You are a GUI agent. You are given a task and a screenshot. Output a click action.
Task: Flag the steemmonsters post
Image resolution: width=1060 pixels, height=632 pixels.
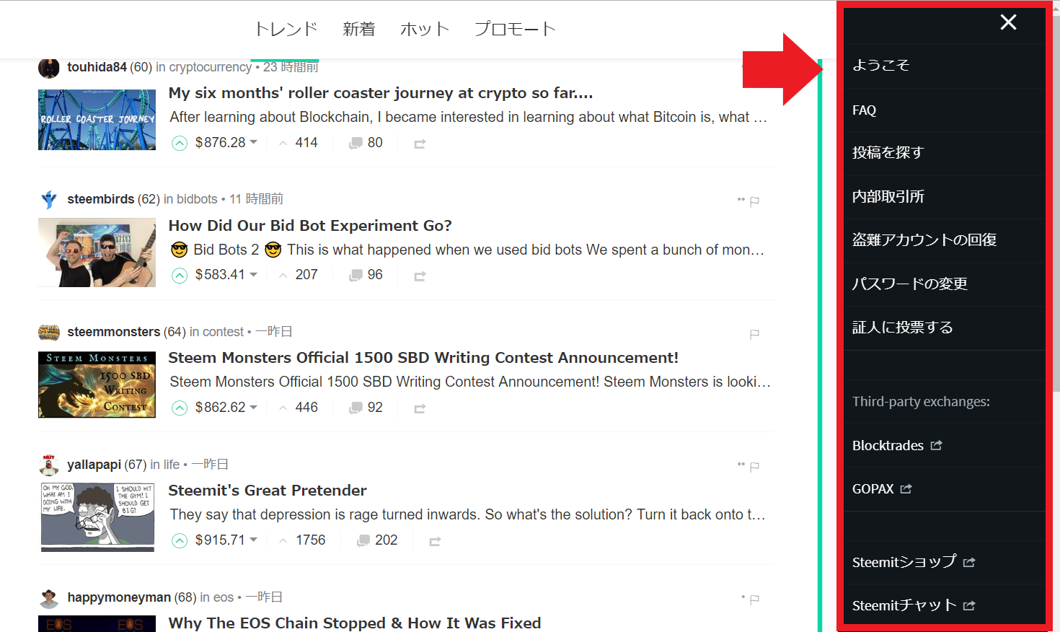click(754, 334)
